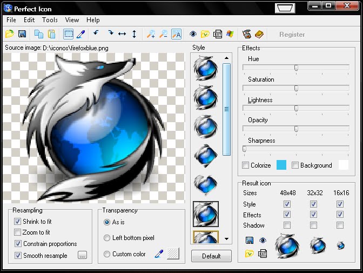Screen dimensions: 363x273
Task: Toggle the fit-zoom magnifier A icon
Action: pyautogui.click(x=176, y=34)
